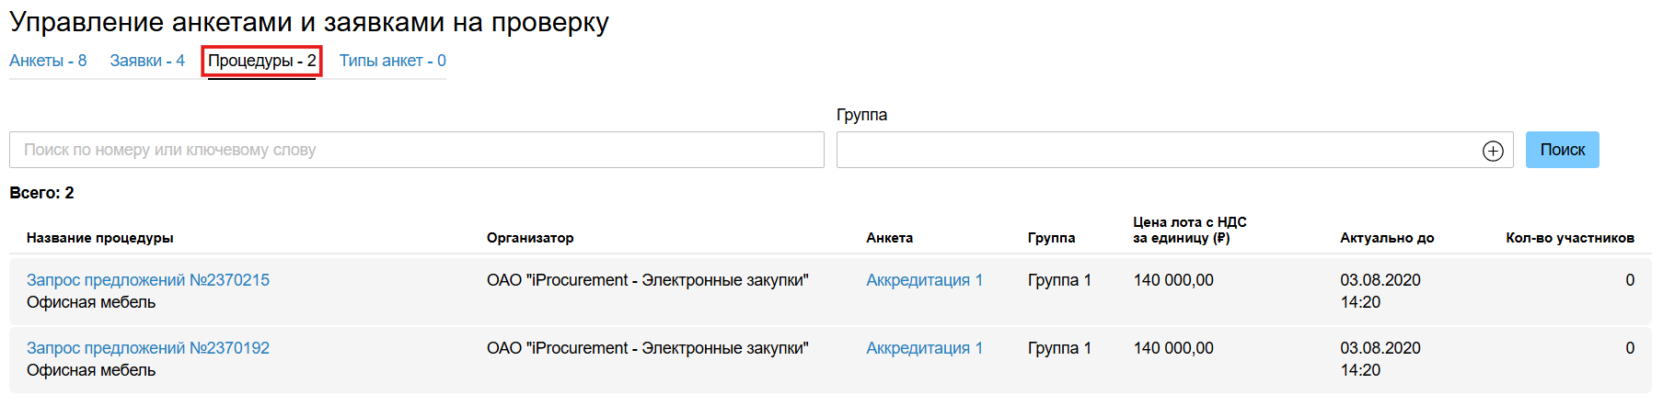The width and height of the screenshot is (1663, 406).
Task: Switch to the Заявки - 4 tab
Action: tap(147, 61)
